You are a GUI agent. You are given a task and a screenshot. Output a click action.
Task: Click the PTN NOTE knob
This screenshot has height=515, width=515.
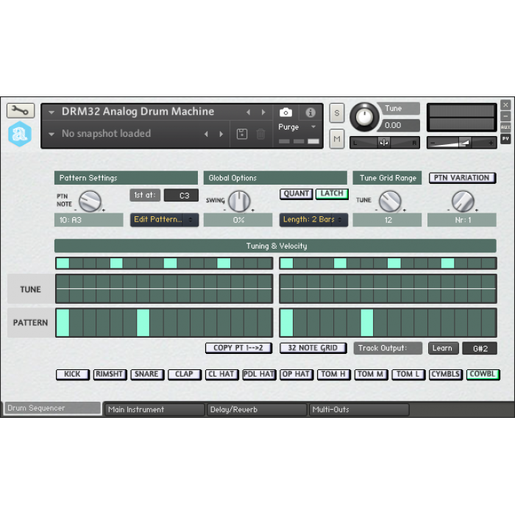tap(90, 202)
